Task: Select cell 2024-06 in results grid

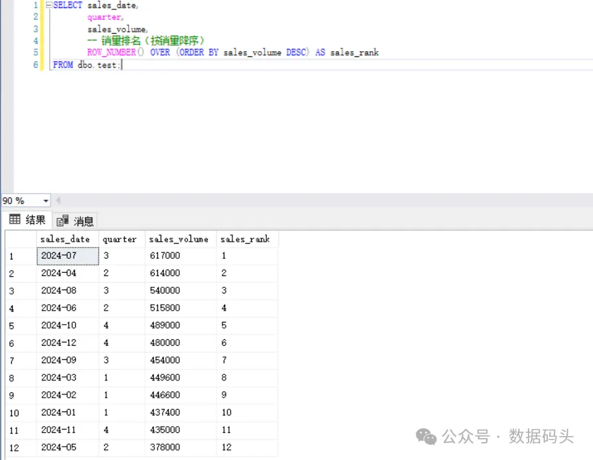Action: click(68, 308)
